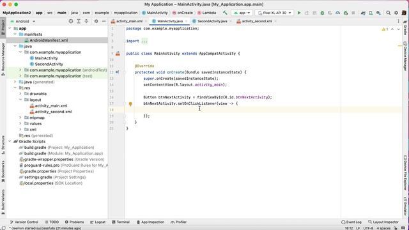Open the TODO tool window

pyautogui.click(x=52, y=222)
